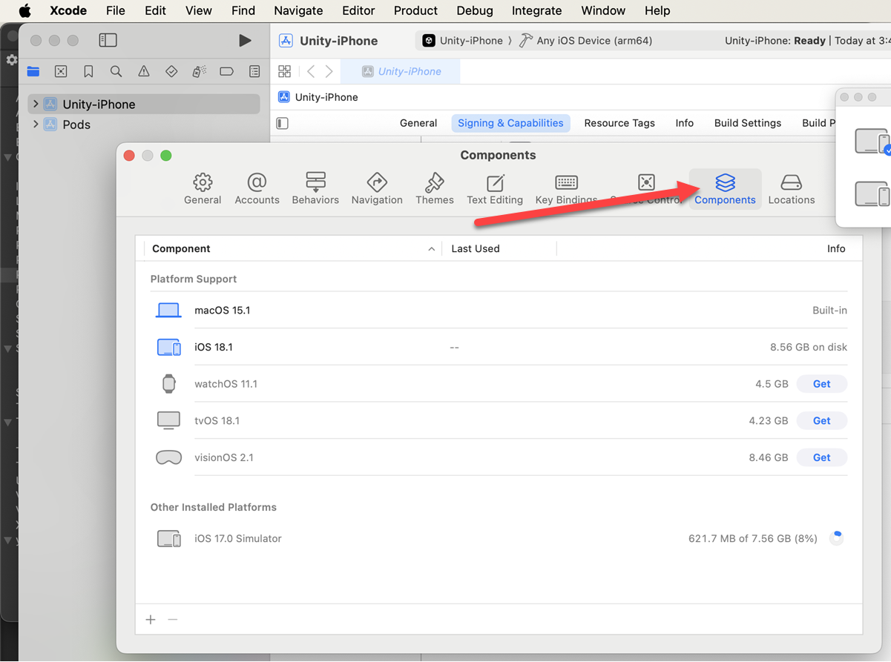
Task: Open the related items grid menu
Action: [x=284, y=71]
